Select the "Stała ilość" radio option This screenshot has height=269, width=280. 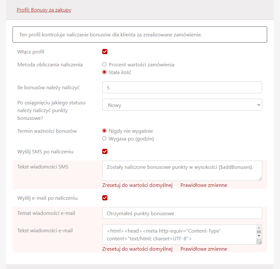[x=104, y=72]
